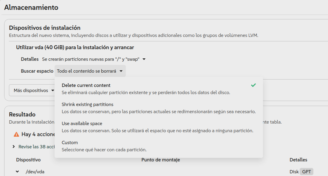This screenshot has height=176, width=328.
Task: Close the "Todo el contenido se borrará" dropdown
Action: (90, 71)
